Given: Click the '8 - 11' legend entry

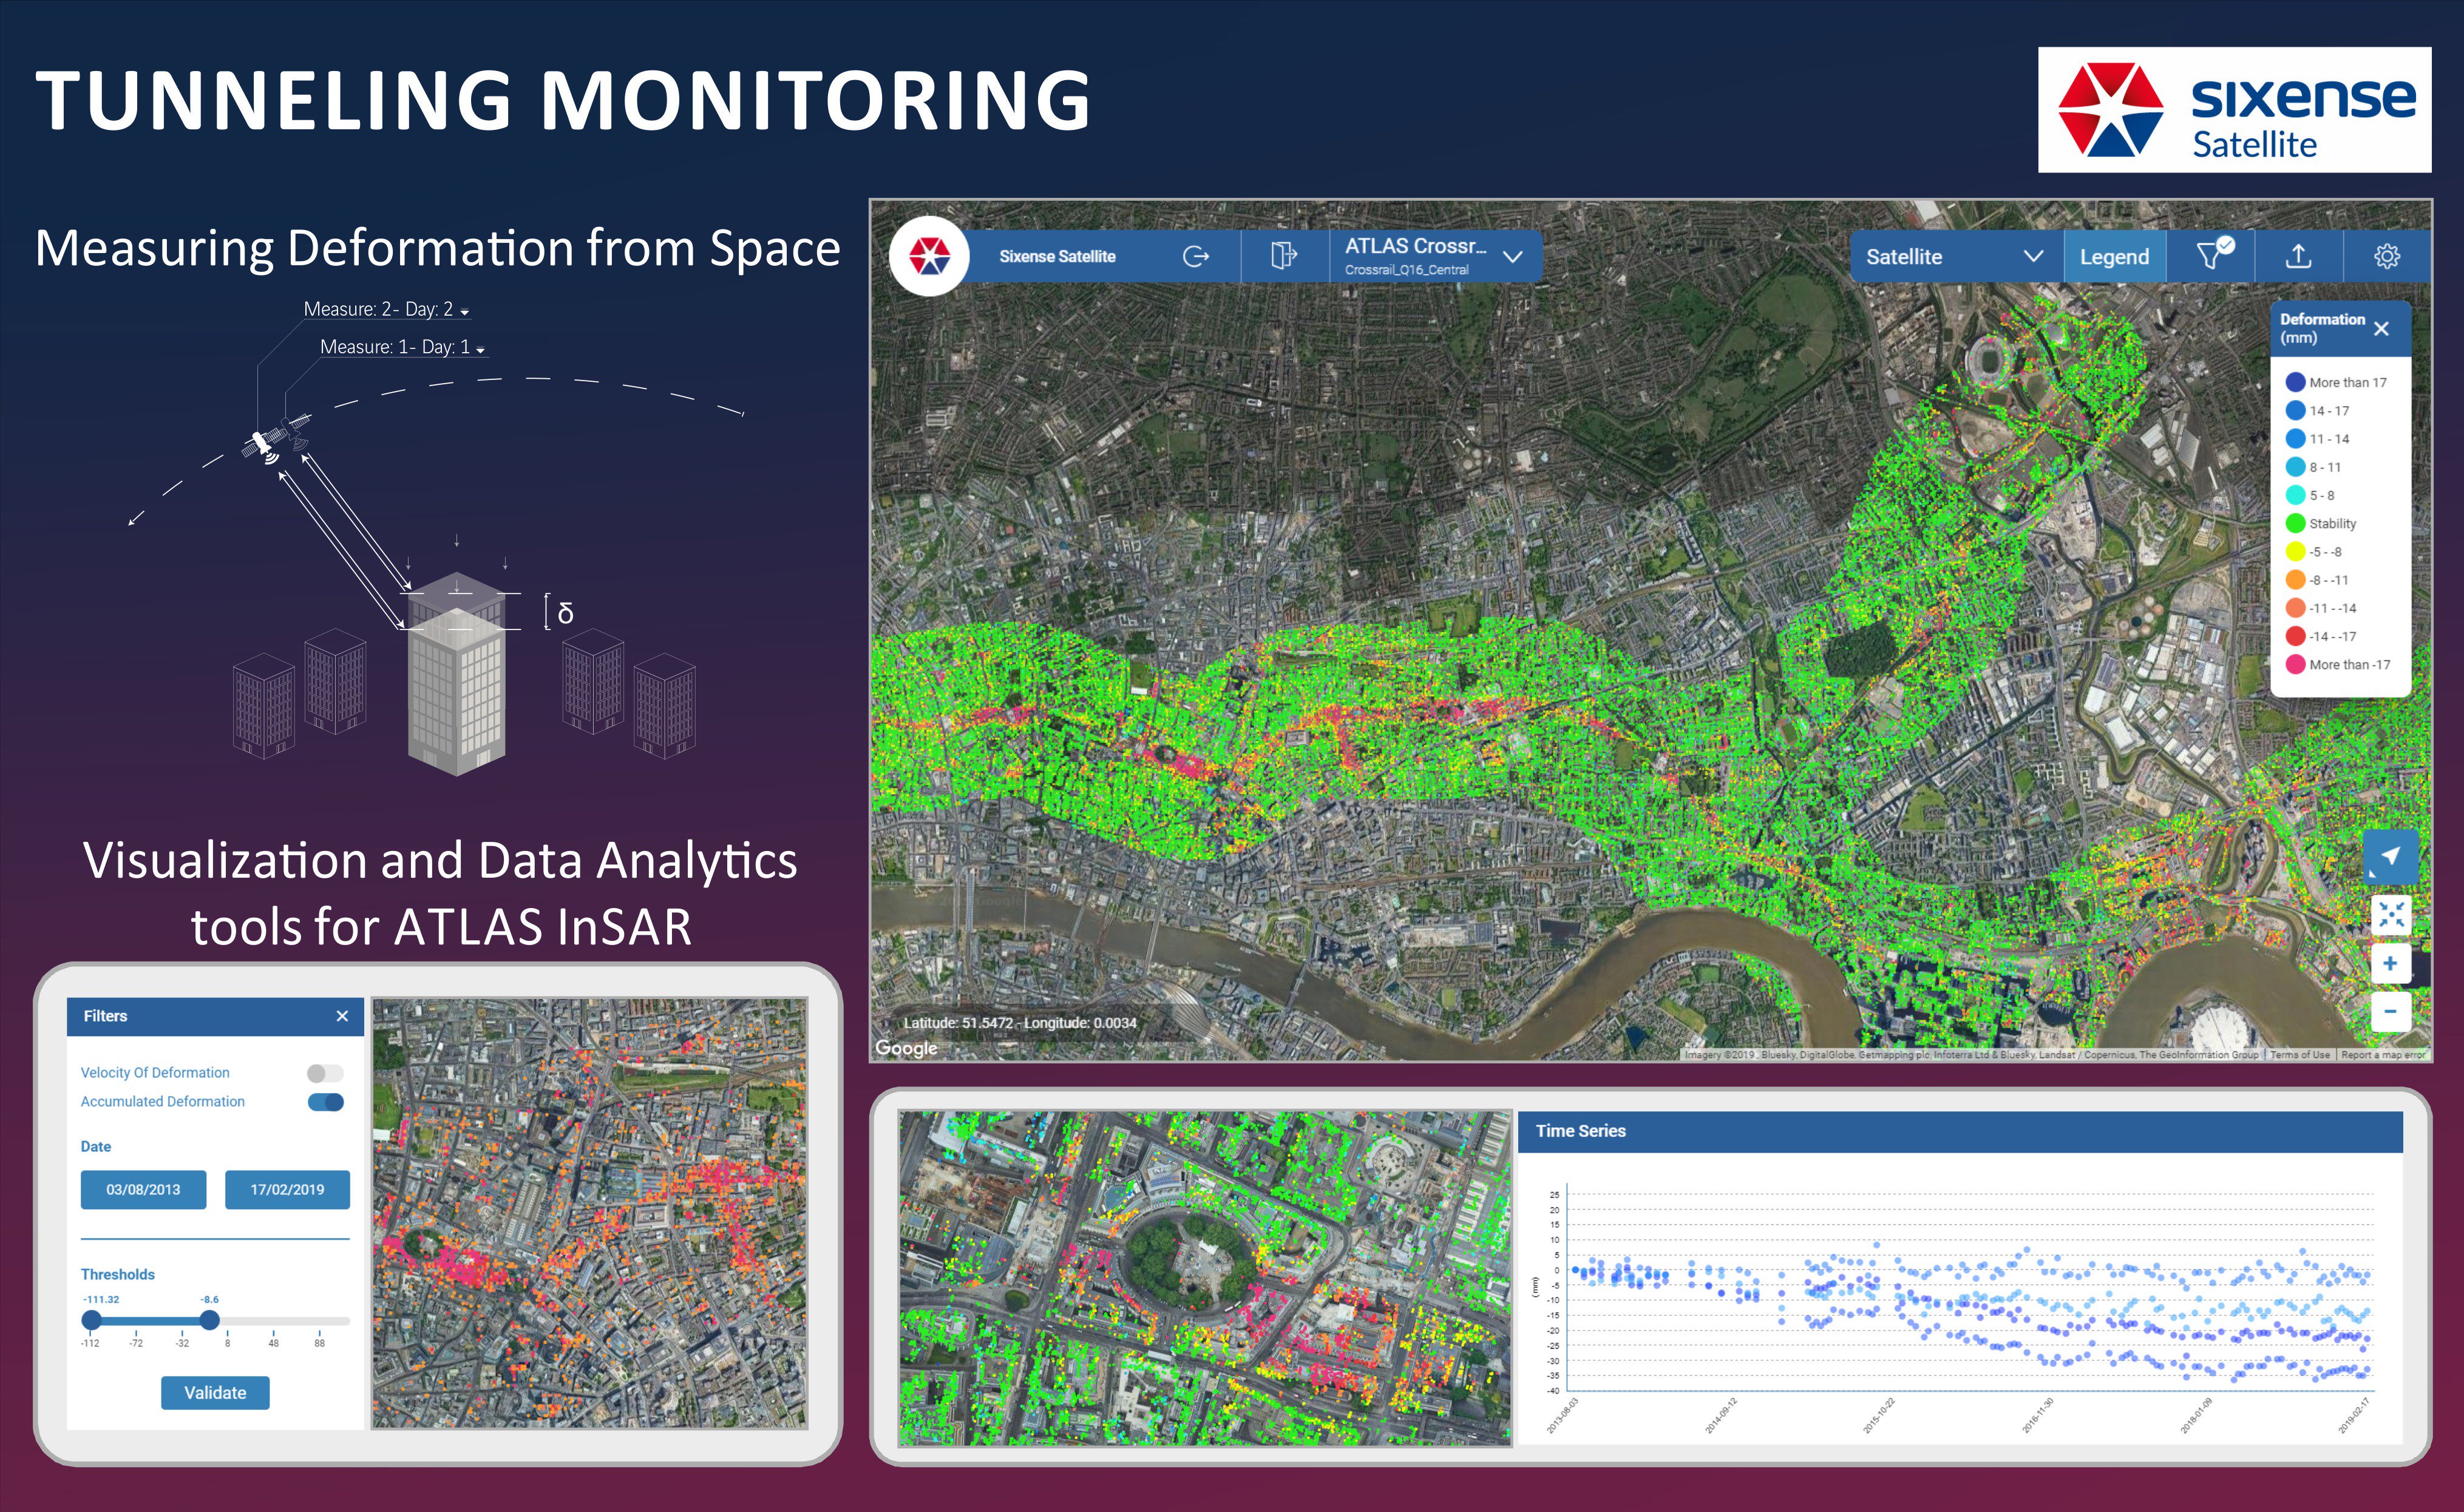Looking at the screenshot, I should point(2314,467).
